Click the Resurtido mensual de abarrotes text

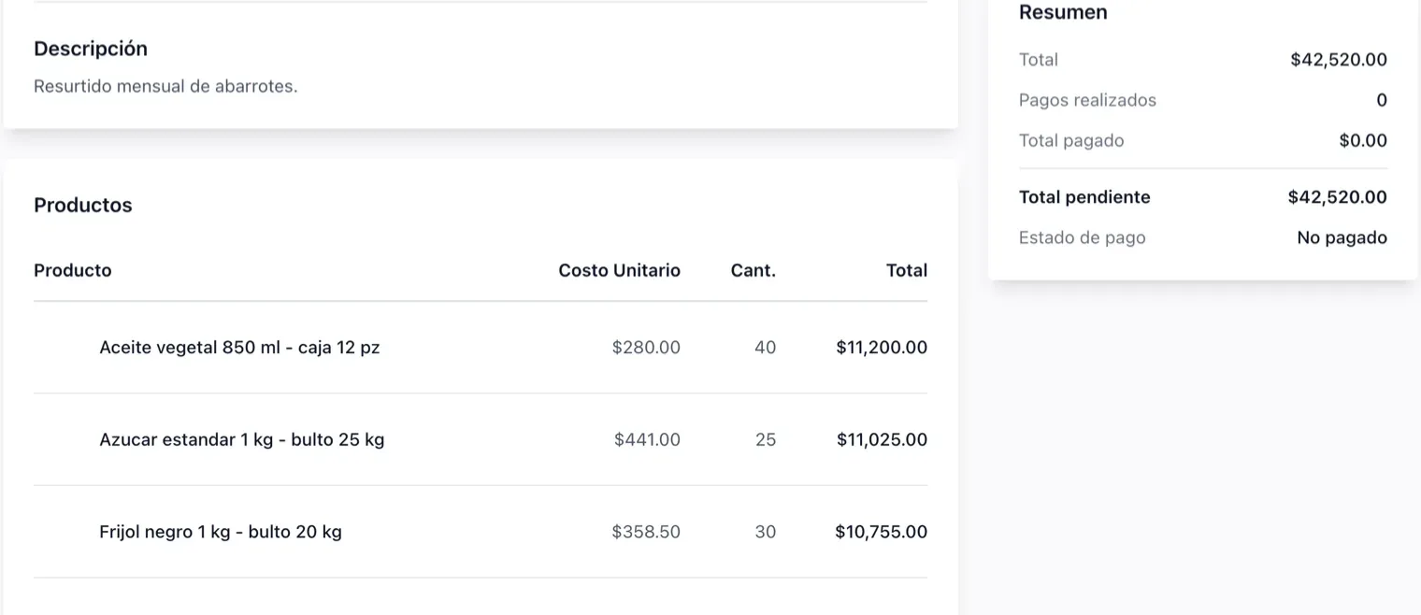(165, 86)
